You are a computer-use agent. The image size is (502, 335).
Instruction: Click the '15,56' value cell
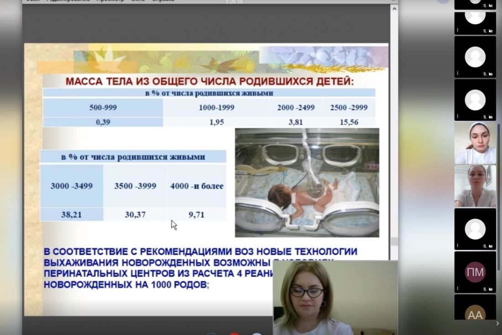349,122
